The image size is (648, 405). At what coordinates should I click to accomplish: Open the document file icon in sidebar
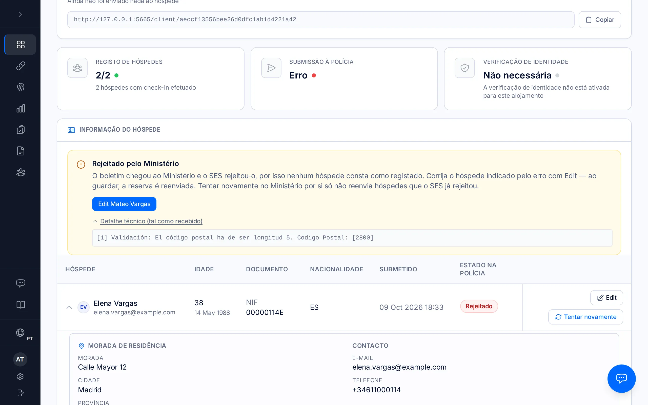(x=20, y=151)
